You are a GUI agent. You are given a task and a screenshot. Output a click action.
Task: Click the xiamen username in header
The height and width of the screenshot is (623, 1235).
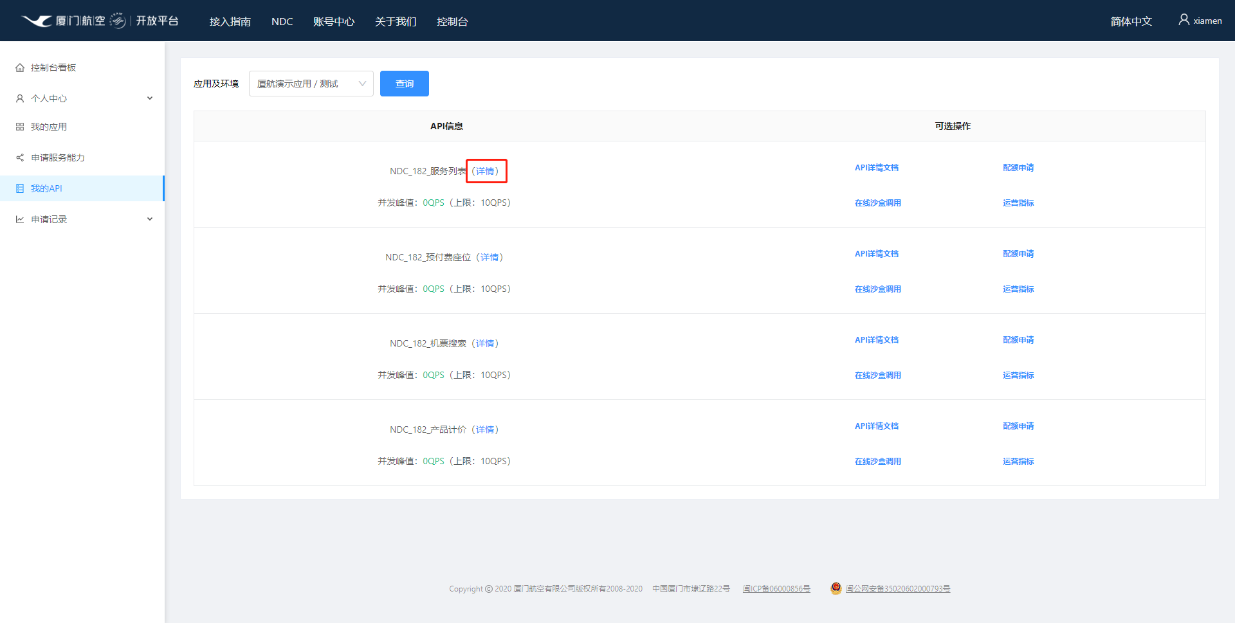(x=1207, y=21)
